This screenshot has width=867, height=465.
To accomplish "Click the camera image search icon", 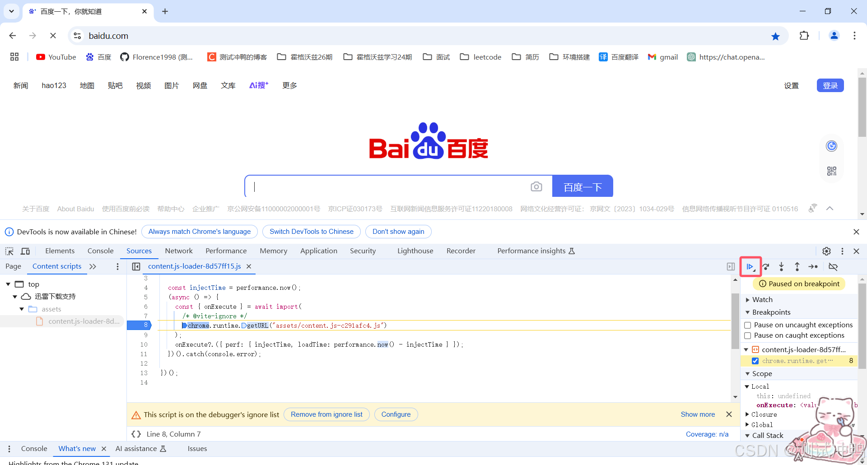I will 536,186.
